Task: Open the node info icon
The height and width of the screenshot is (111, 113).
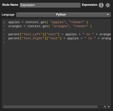Action: tap(101, 5)
